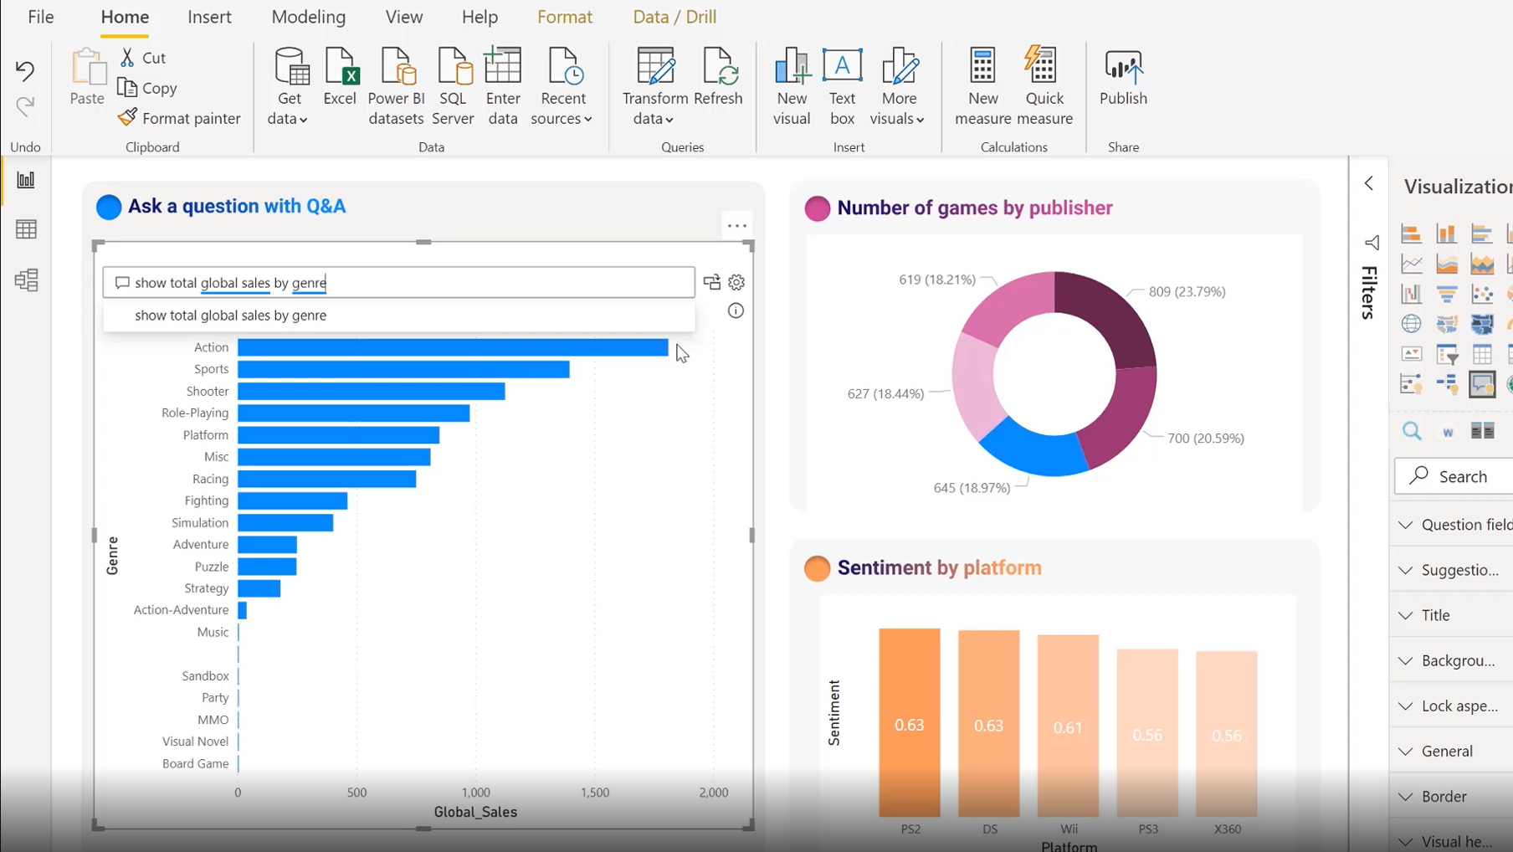Click Format painter button

click(180, 118)
